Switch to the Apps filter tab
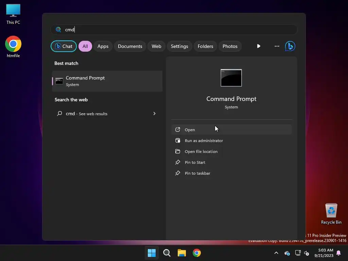Screen dimensions: 348x261 (103, 46)
